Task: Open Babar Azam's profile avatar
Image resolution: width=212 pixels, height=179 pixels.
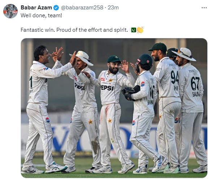Action: [x=10, y=11]
